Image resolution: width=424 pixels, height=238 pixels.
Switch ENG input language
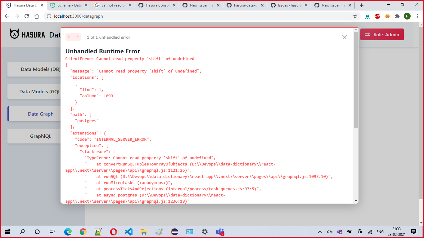380,231
